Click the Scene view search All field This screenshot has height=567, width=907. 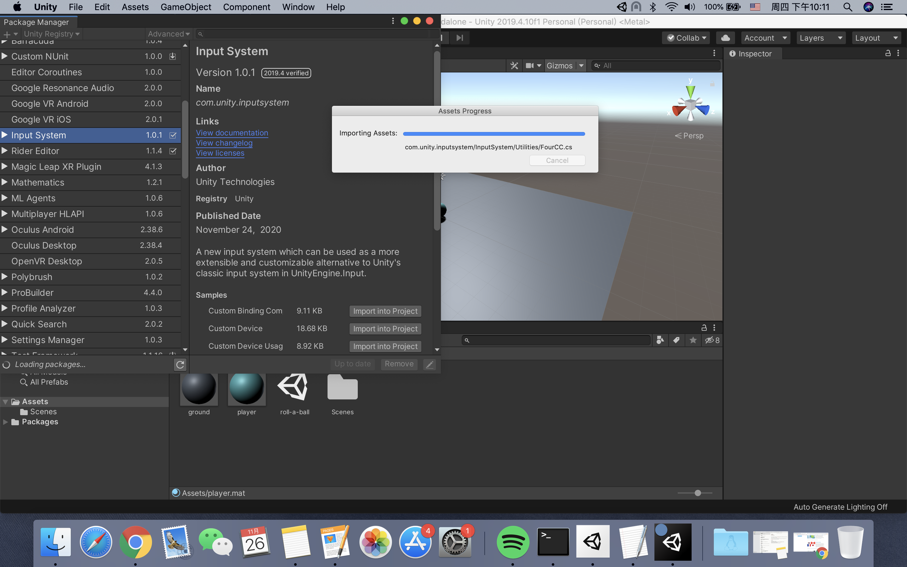pyautogui.click(x=656, y=66)
